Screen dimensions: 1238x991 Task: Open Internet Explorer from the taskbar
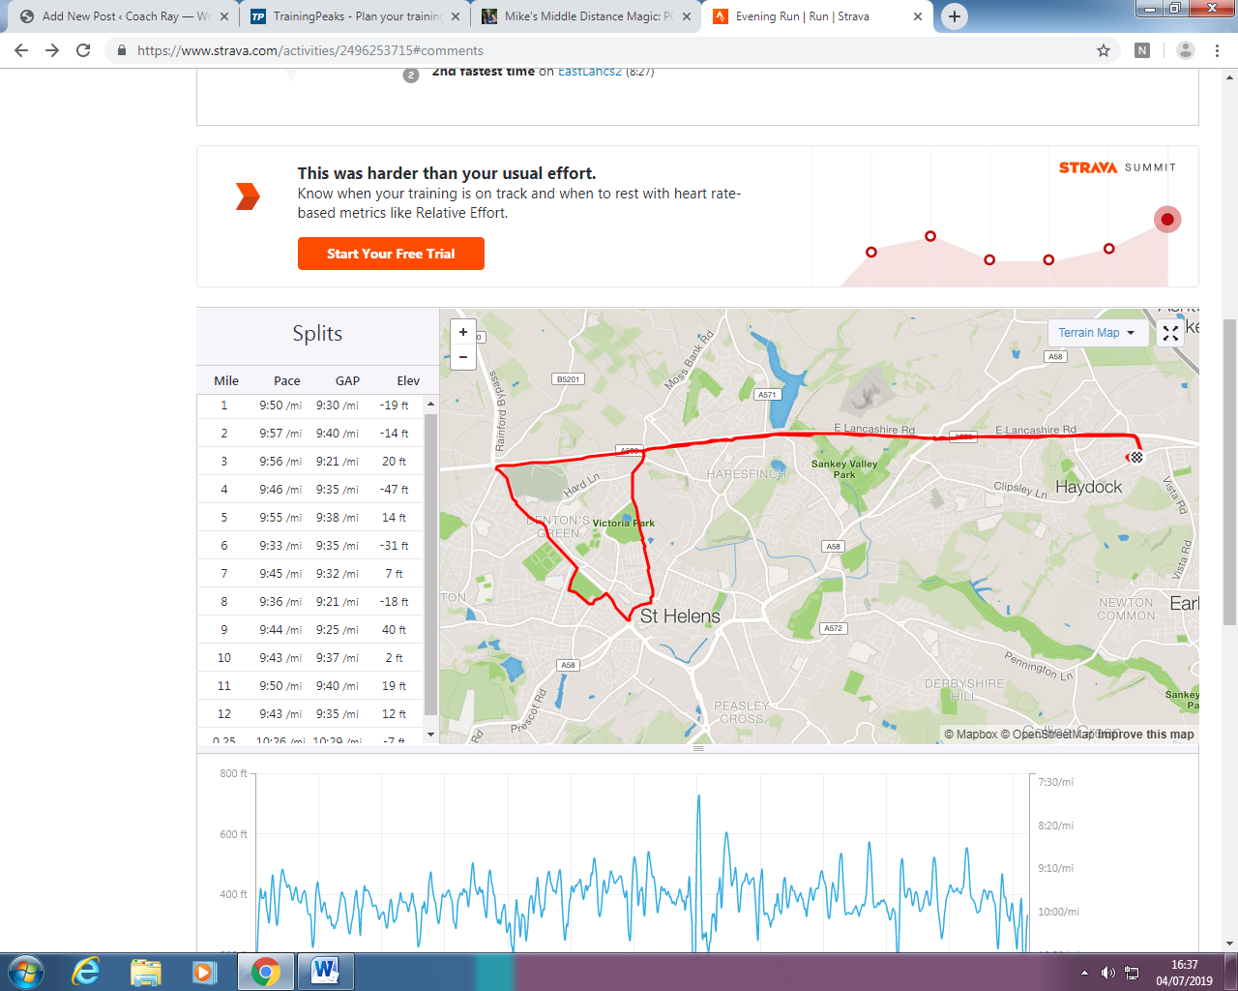pyautogui.click(x=86, y=971)
